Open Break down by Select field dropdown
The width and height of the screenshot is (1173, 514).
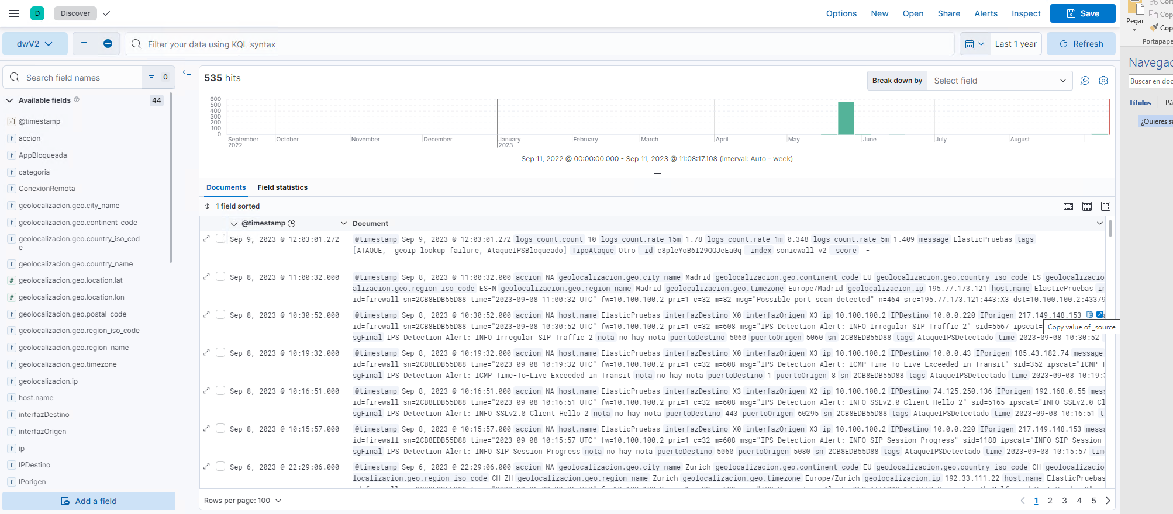(x=999, y=81)
